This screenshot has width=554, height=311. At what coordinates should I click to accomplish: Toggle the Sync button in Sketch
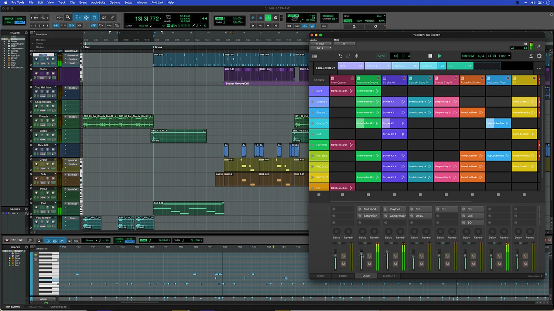[381, 56]
